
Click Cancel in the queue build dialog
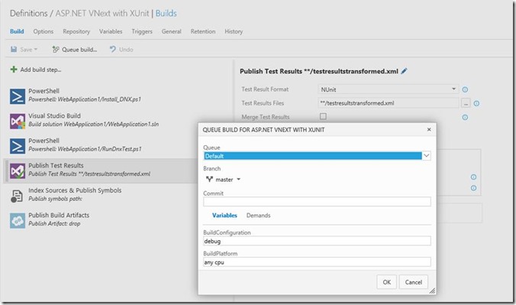point(414,282)
